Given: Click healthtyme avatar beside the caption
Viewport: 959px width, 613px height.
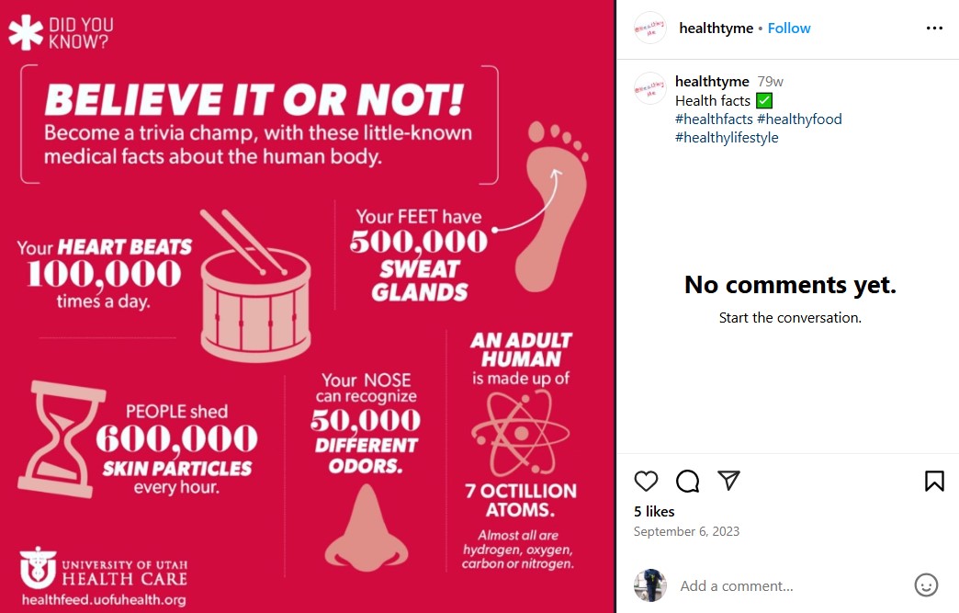Looking at the screenshot, I should point(650,88).
